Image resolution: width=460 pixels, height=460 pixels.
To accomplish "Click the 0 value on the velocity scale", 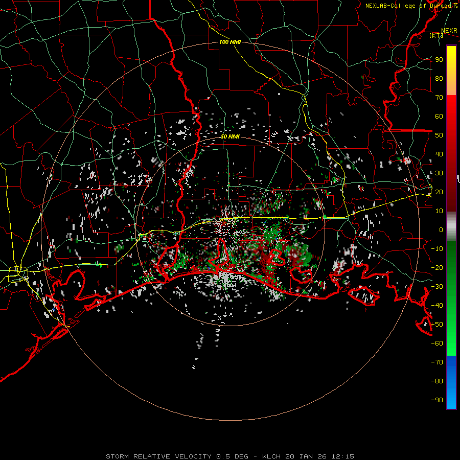I will click(441, 230).
